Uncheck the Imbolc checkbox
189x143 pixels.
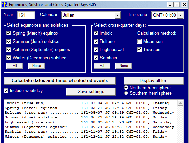pos(96,33)
